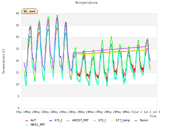Image resolution: width=173 pixels, height=130 pixels.
Task: Toggle the Tsonic legend entry
Action: (x=141, y=120)
